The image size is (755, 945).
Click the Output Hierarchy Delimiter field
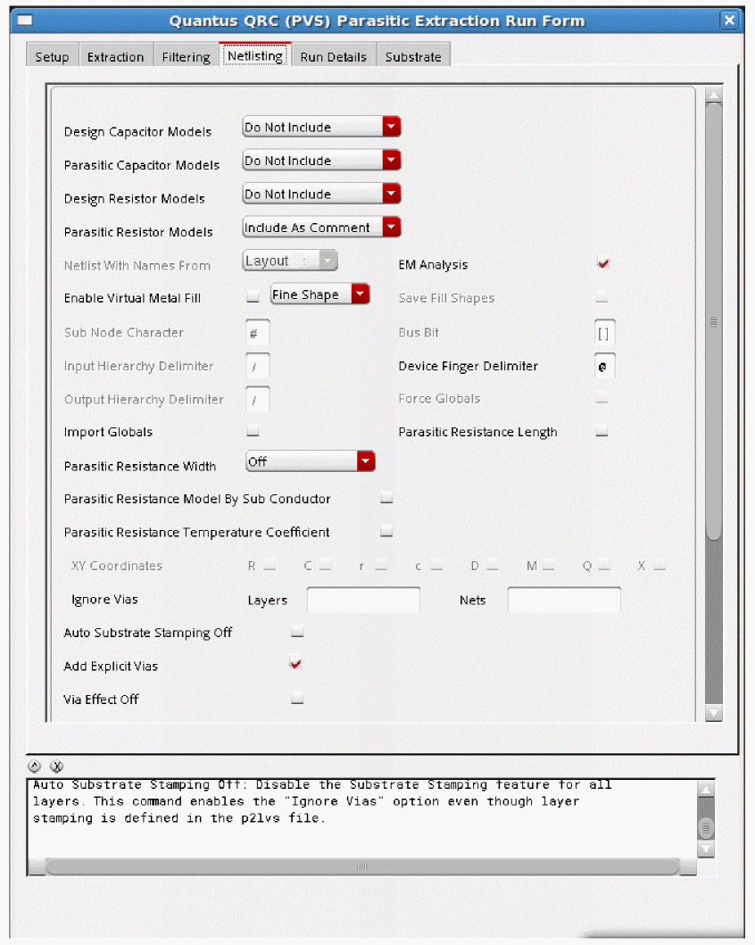pyautogui.click(x=258, y=400)
